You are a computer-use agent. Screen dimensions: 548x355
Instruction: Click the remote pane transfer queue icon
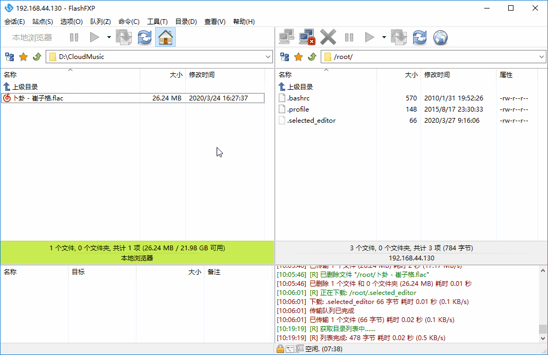[x=399, y=37]
